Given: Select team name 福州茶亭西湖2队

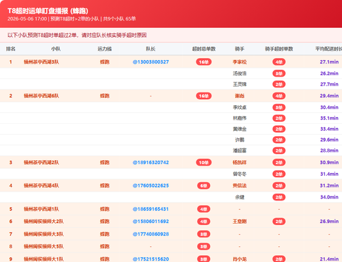Looking at the screenshot, I should (x=41, y=163).
